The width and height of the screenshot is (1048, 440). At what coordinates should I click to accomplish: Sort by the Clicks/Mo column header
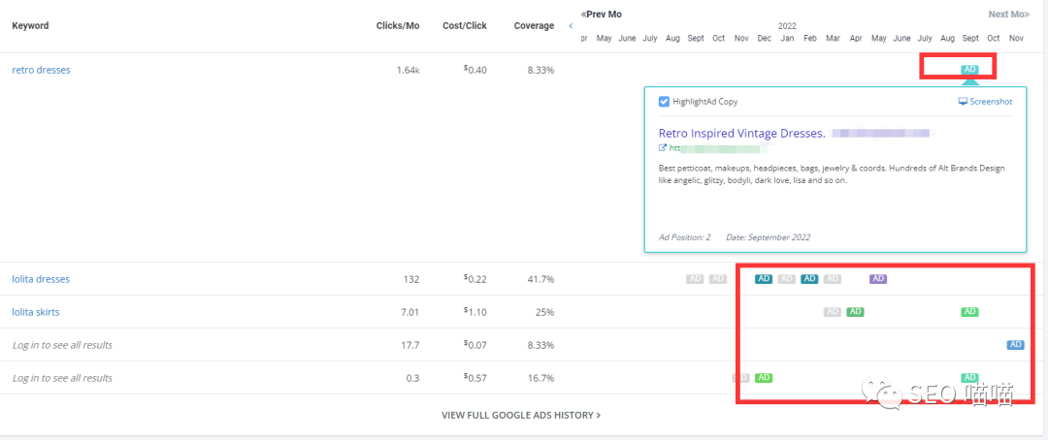[x=398, y=26]
